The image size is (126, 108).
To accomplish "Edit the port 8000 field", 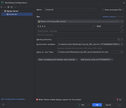I will click(110, 26).
